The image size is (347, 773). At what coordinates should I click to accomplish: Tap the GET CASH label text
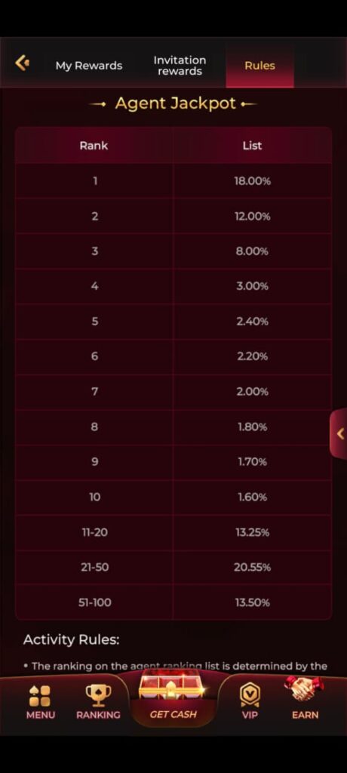coord(173,714)
